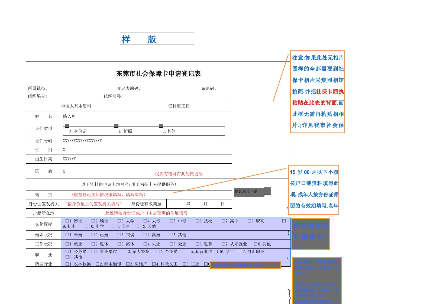Screen dimensions: 430x304
Task: Check marital status 1.未婚
Action: [67, 235]
